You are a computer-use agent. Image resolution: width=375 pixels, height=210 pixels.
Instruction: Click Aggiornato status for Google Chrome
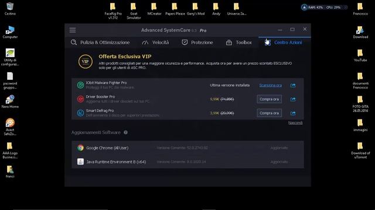point(279,148)
